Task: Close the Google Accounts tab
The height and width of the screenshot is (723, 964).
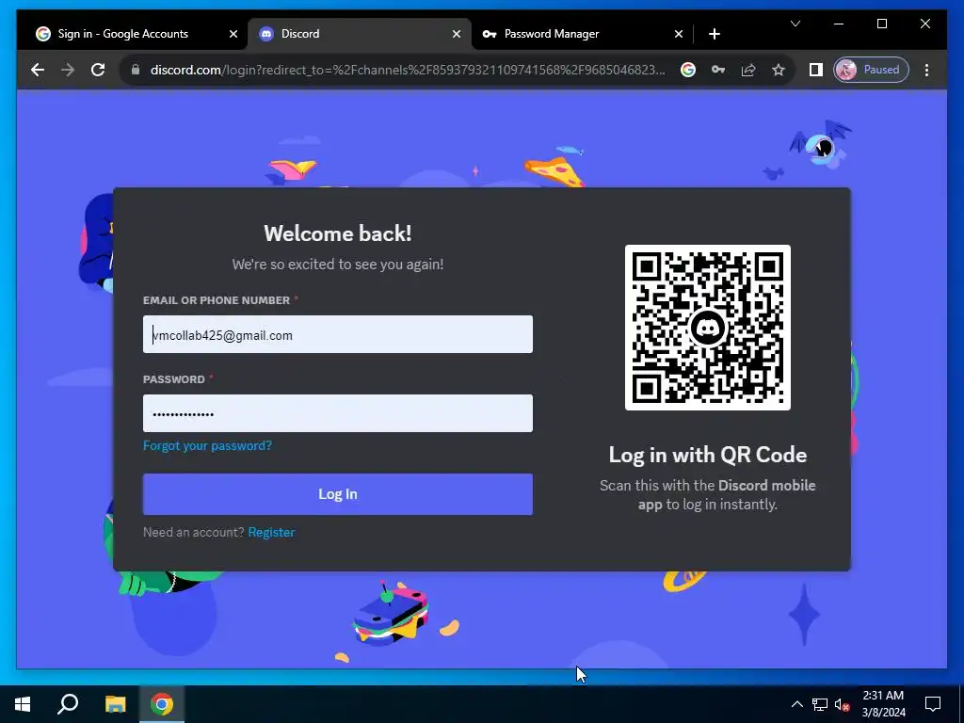Action: click(x=233, y=35)
